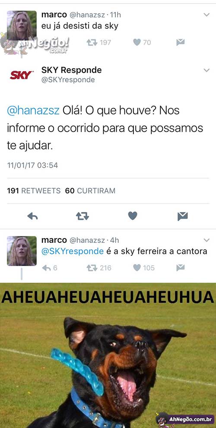View the 60 CURTIRAM likes list

point(90,191)
